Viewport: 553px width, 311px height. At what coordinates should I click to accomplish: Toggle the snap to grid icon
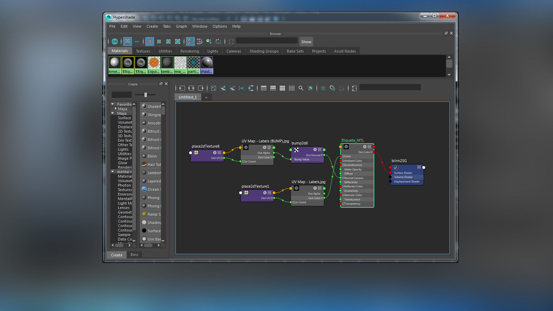point(332,88)
